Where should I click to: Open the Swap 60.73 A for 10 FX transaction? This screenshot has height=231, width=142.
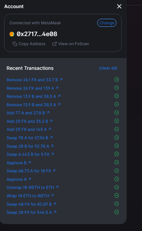coord(31,171)
